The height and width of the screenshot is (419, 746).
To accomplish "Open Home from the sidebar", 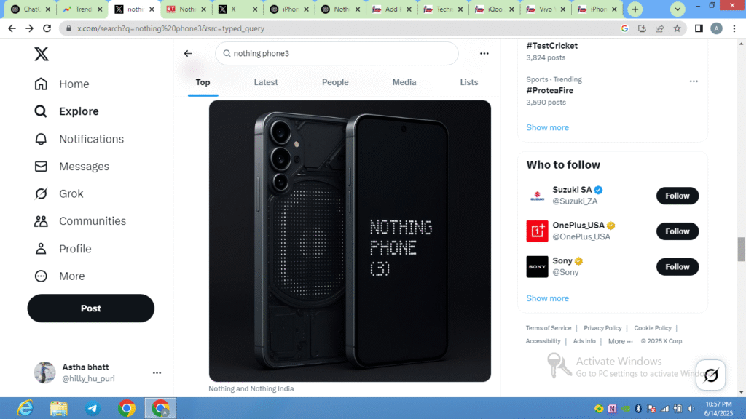I will tap(61, 84).
